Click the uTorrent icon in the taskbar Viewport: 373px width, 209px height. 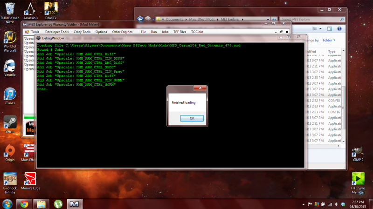(58, 204)
